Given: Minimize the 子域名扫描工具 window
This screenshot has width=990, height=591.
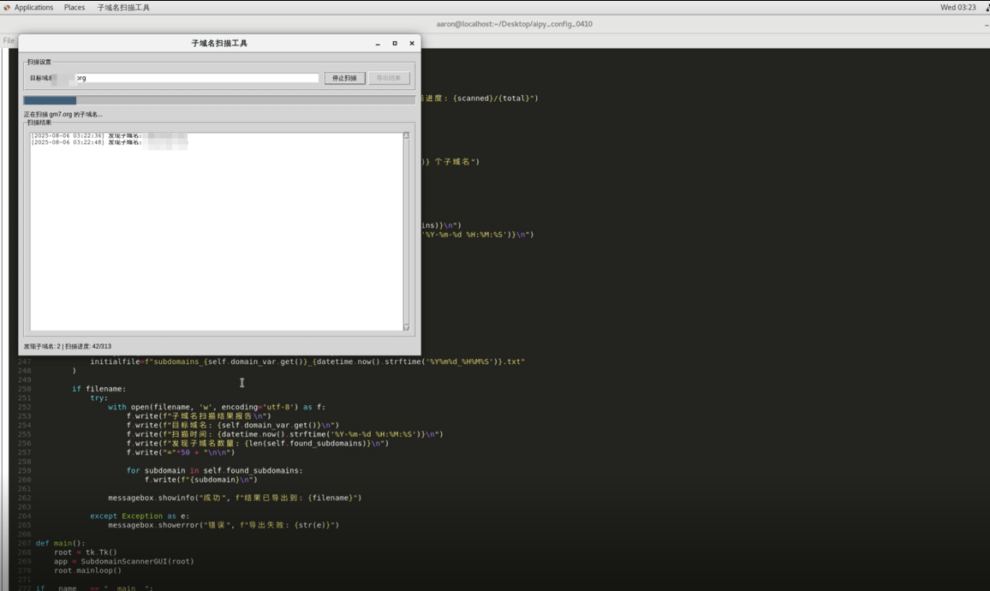Looking at the screenshot, I should click(378, 44).
